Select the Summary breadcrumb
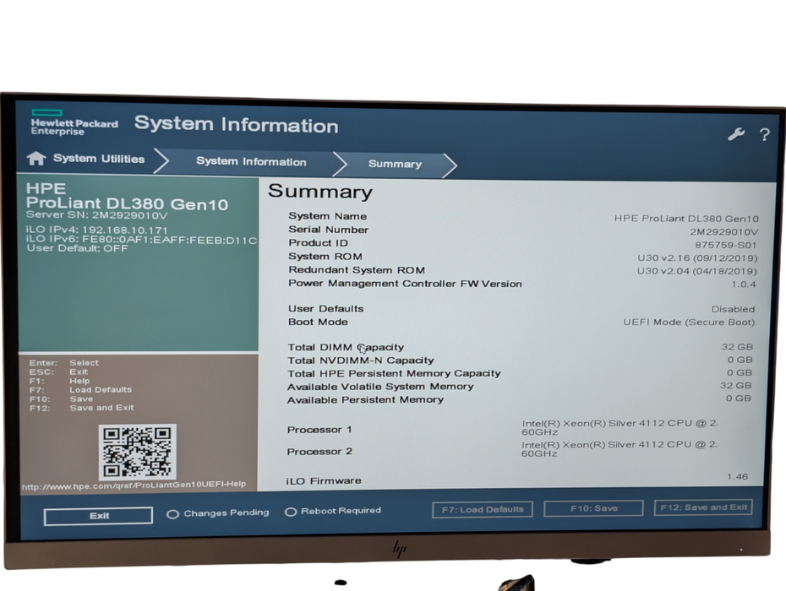 click(395, 164)
